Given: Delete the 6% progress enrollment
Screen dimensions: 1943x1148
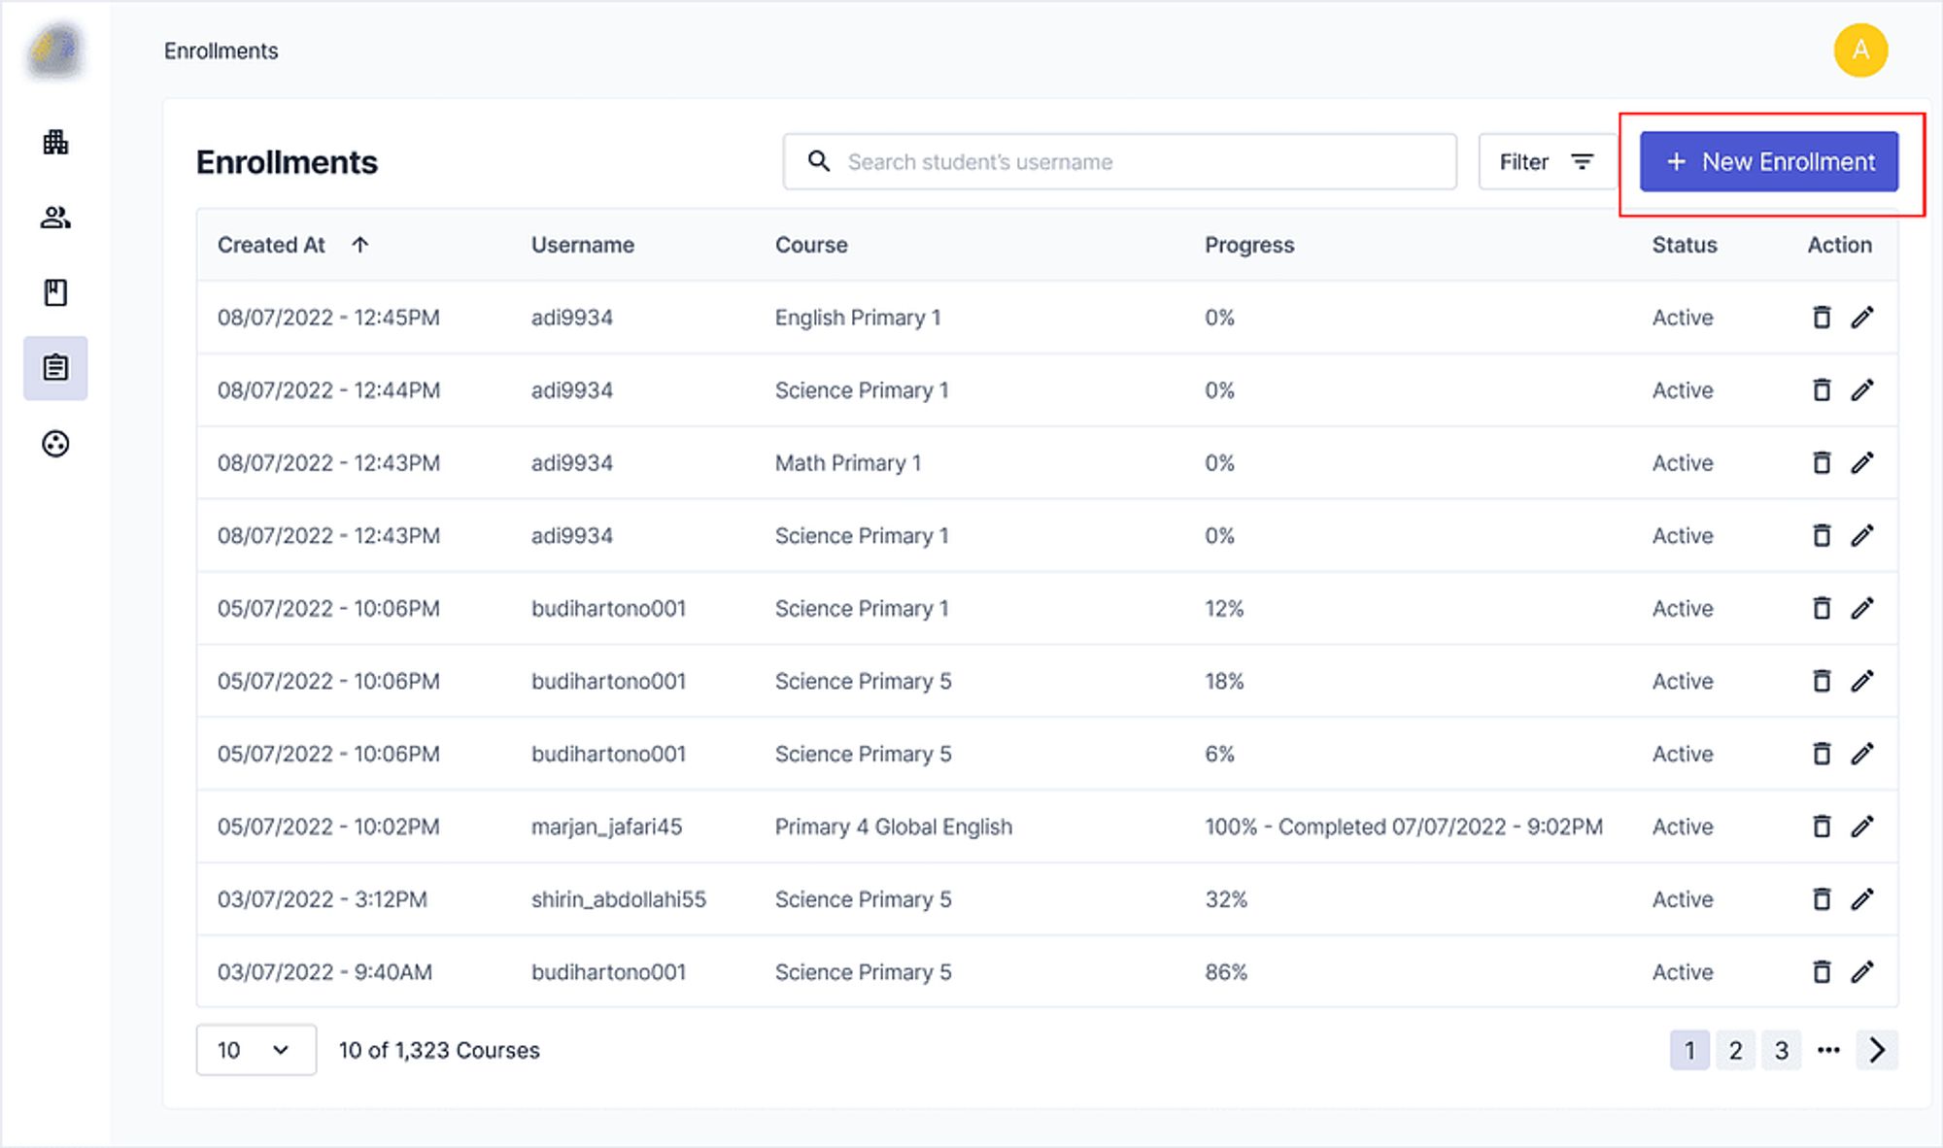Looking at the screenshot, I should tap(1822, 754).
